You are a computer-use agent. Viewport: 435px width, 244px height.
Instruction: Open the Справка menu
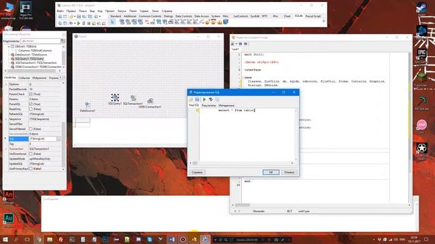(x=167, y=11)
